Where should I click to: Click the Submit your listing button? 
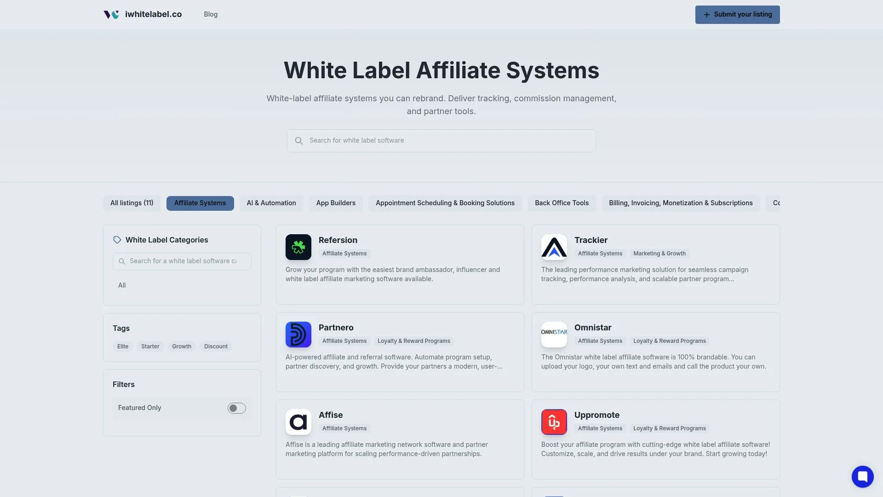pos(737,14)
